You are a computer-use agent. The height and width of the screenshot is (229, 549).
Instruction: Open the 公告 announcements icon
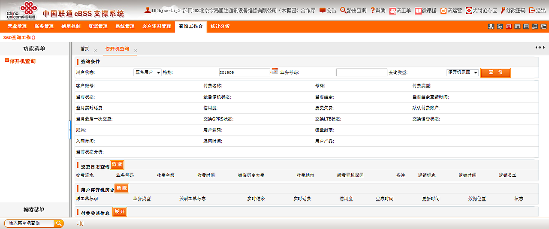pos(323,10)
